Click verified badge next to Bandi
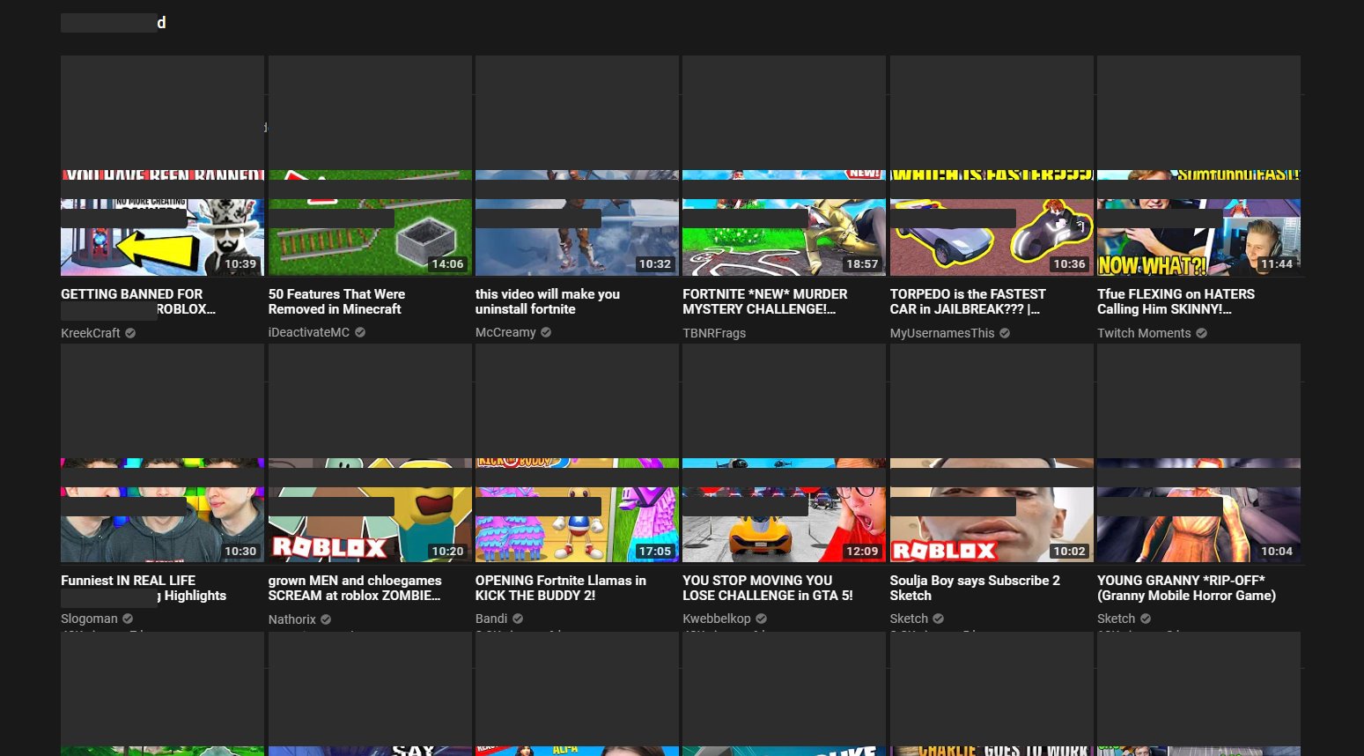 pos(518,619)
